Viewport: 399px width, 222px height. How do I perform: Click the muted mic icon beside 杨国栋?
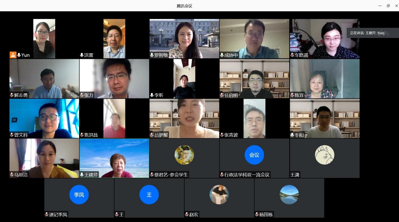[x=257, y=214]
